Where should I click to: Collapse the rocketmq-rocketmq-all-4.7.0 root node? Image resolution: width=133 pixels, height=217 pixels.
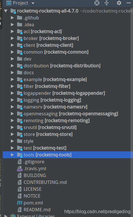coord(6,11)
